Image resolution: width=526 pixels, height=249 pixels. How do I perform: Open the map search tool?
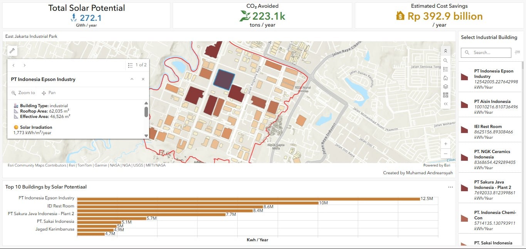point(445,61)
